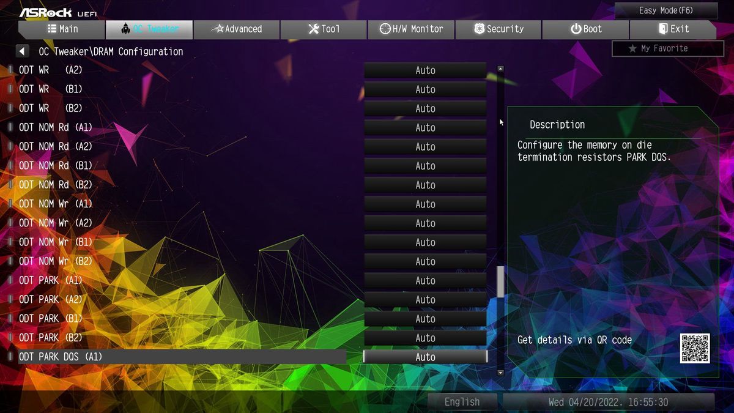Open ODT NOM Wr (A2) value dropdown
This screenshot has width=734, height=413.
click(425, 223)
